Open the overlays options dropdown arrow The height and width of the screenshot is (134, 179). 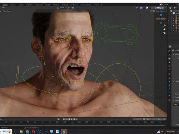click(149, 8)
